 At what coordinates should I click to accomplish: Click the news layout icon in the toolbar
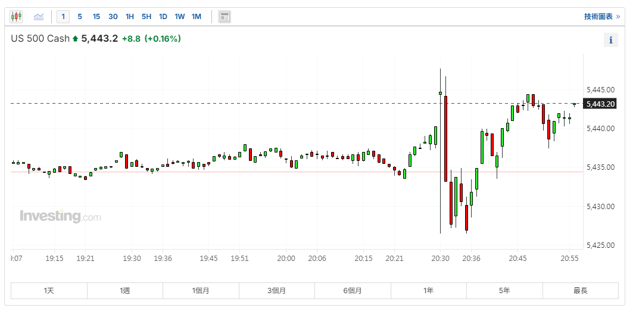[x=225, y=17]
